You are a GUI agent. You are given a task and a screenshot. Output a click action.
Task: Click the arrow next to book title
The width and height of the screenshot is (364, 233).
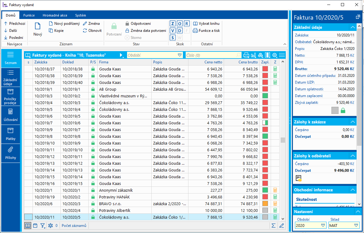click(122, 55)
